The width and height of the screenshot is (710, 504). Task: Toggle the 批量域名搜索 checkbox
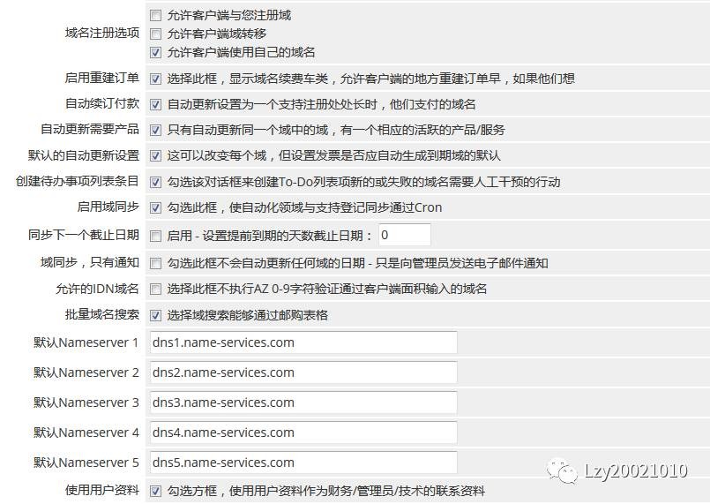155,315
